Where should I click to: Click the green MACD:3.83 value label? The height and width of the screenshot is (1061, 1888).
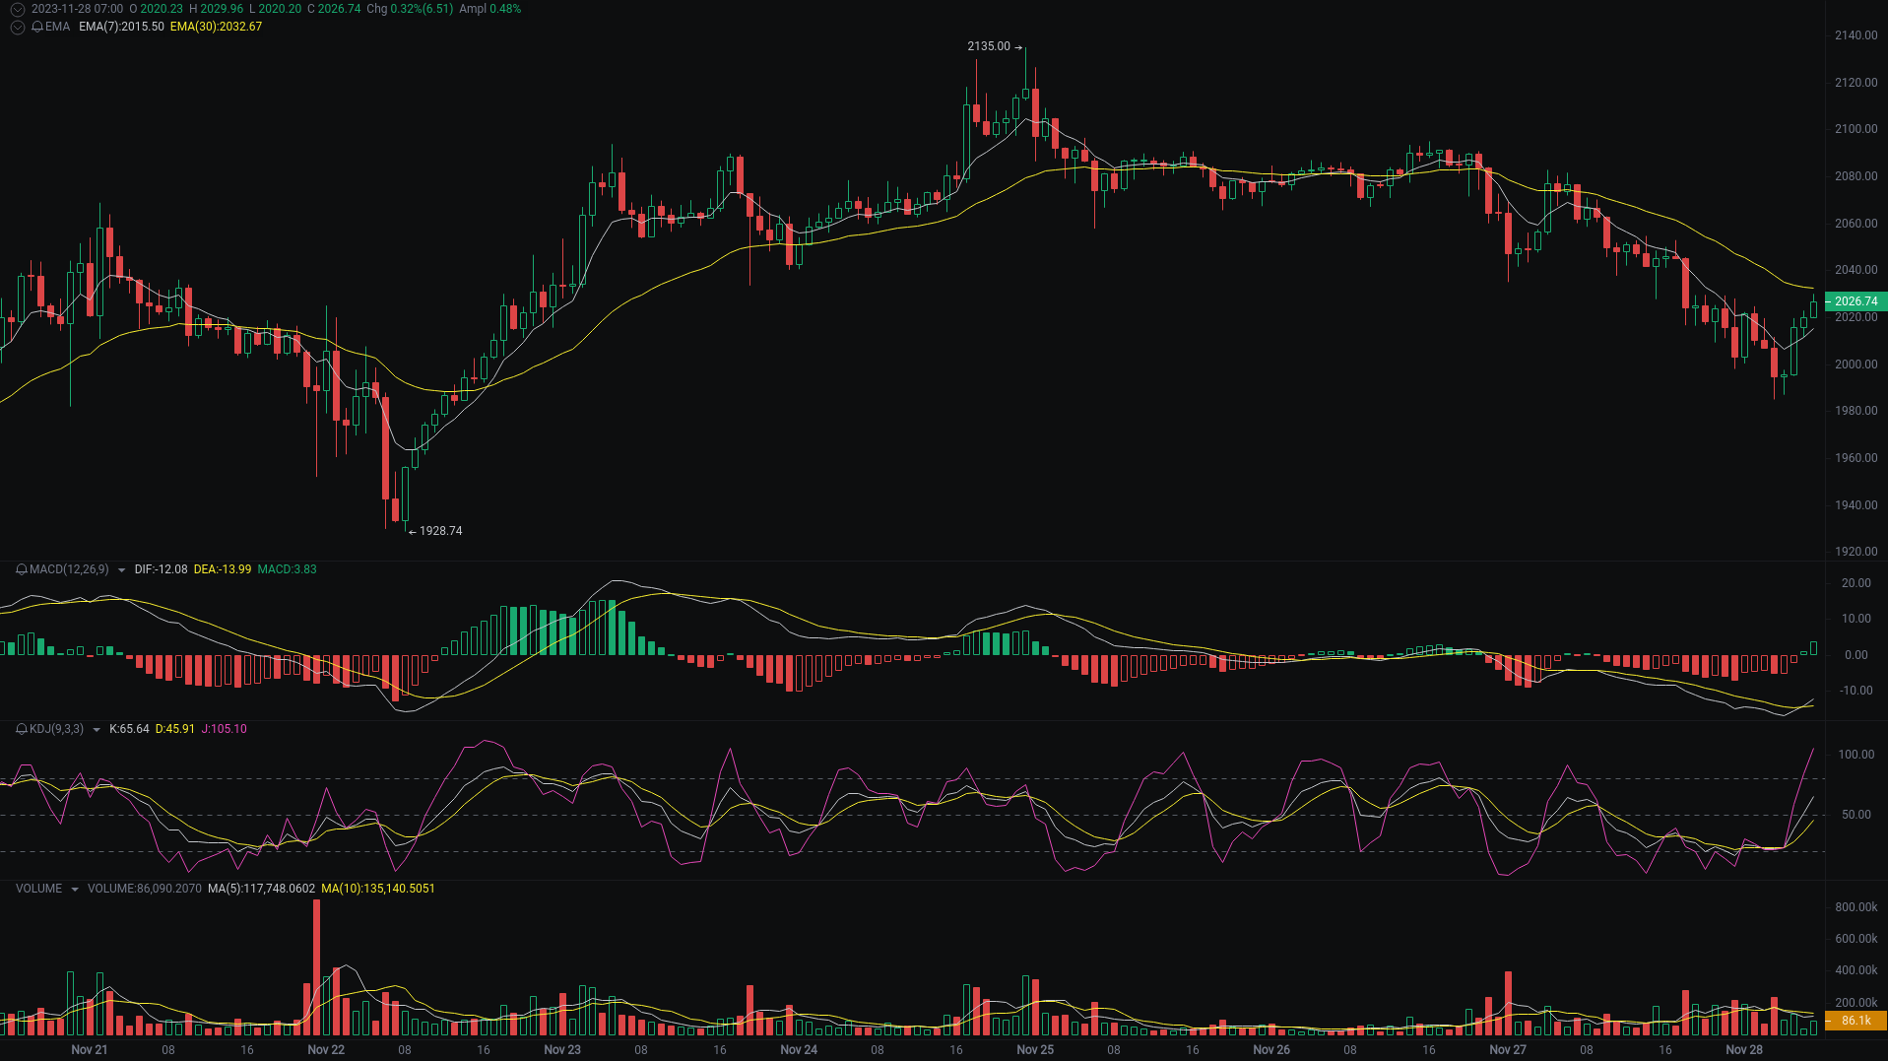288,569
